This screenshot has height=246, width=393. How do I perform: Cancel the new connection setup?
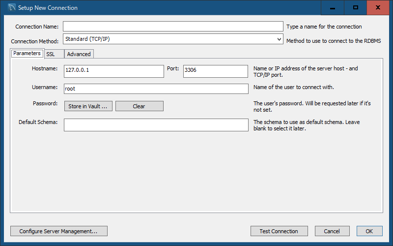click(332, 231)
